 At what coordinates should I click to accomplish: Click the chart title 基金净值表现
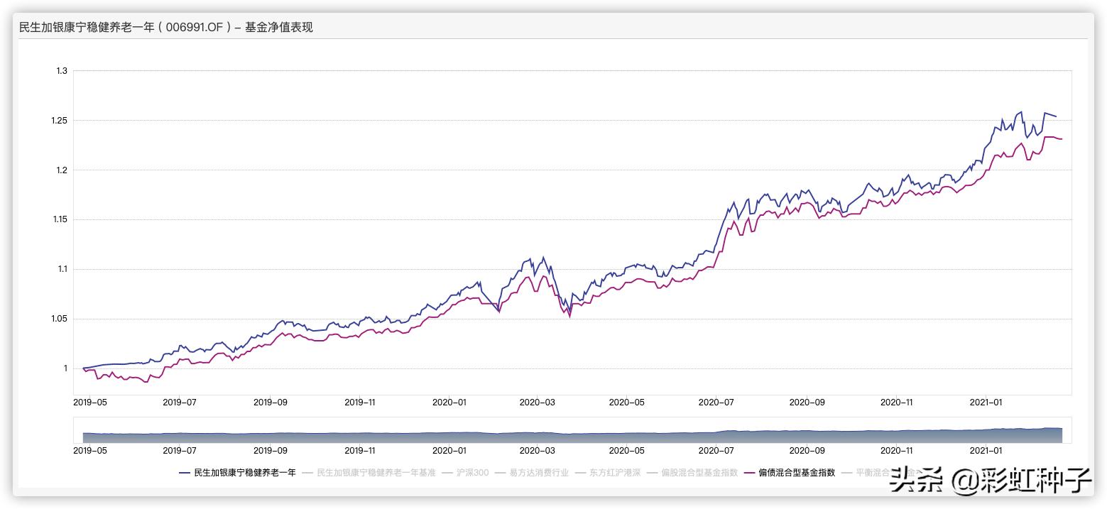pos(279,28)
